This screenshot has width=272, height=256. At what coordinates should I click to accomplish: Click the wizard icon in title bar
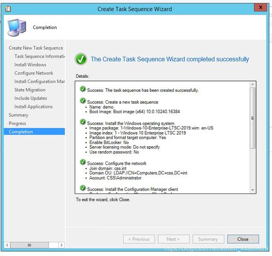(x=8, y=9)
